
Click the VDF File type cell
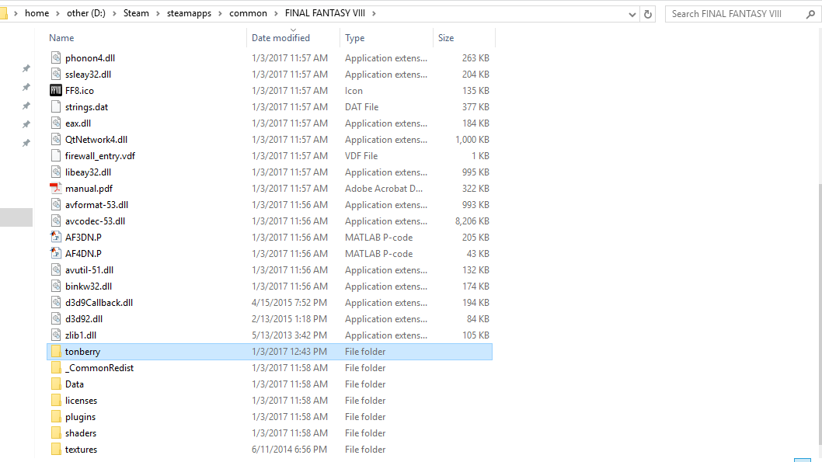pos(361,156)
